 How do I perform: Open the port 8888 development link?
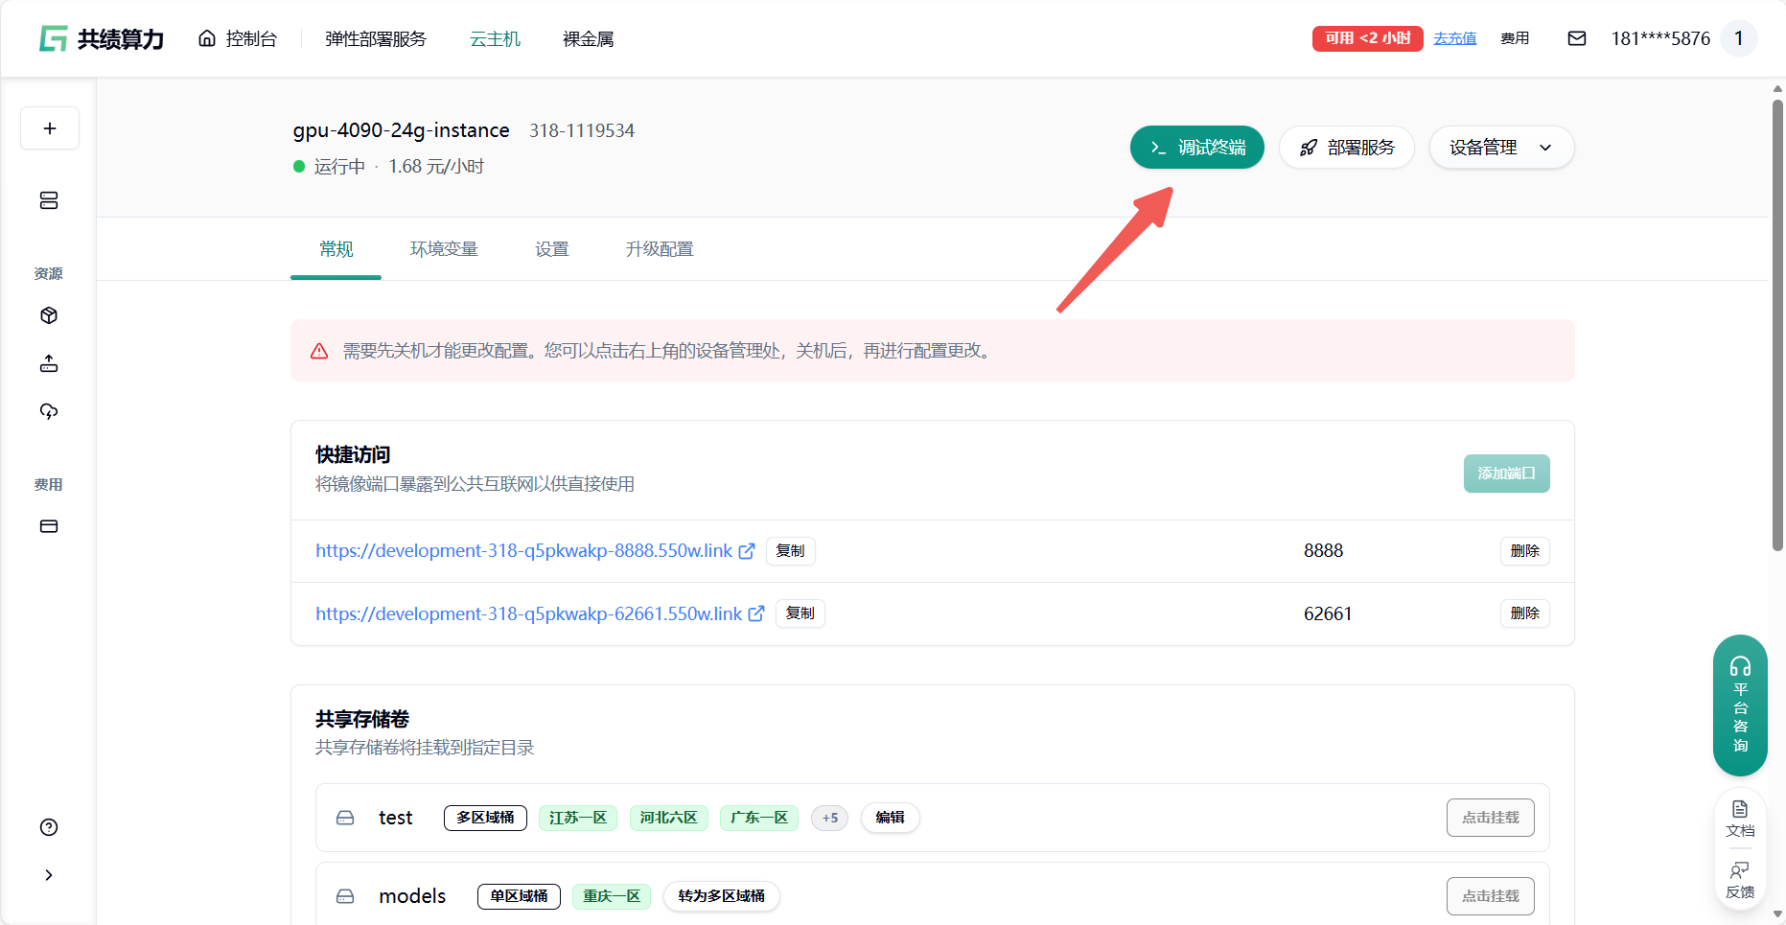[x=523, y=551]
